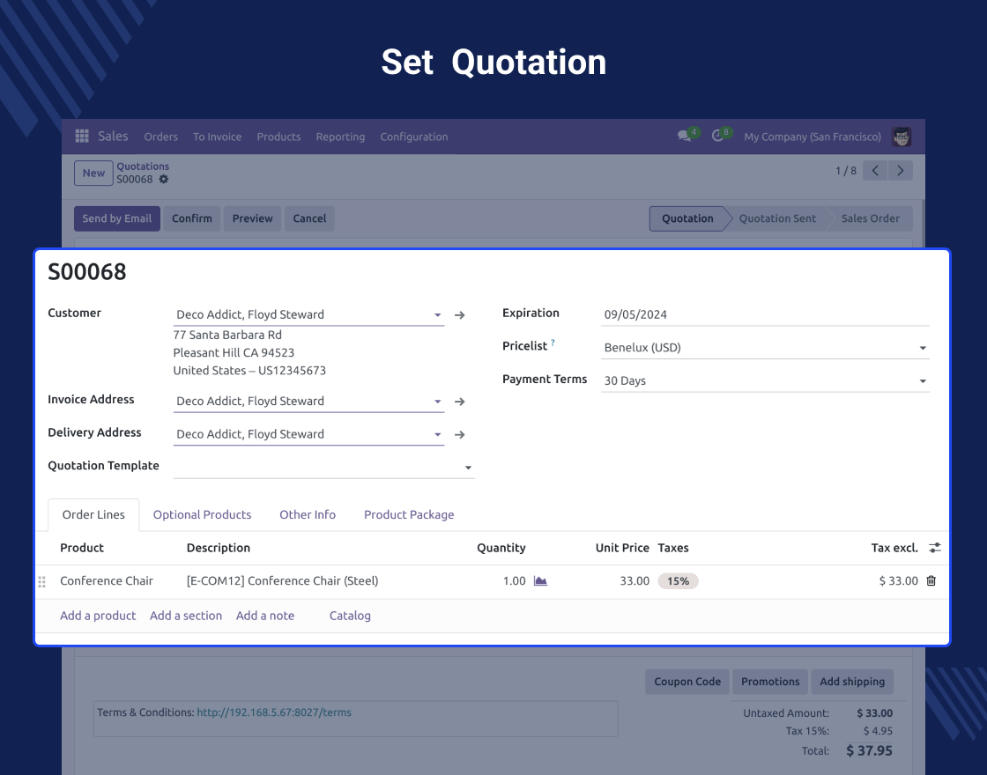Click the Confirm button
This screenshot has width=987, height=775.
(192, 218)
